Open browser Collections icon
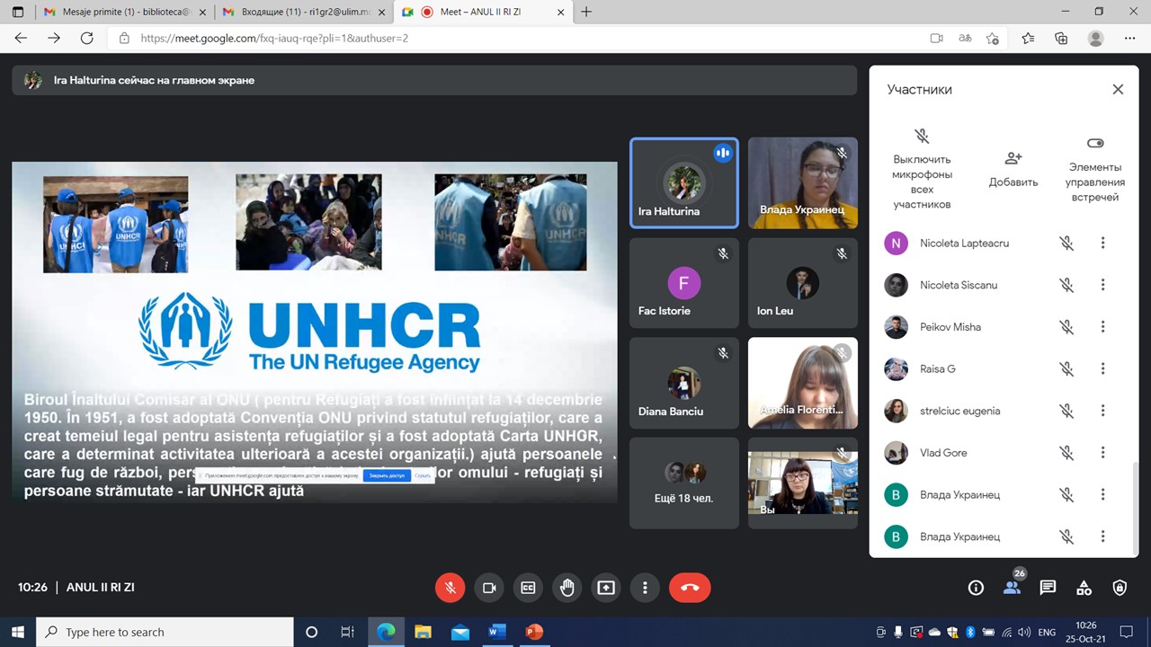The image size is (1151, 647). coord(1062,39)
